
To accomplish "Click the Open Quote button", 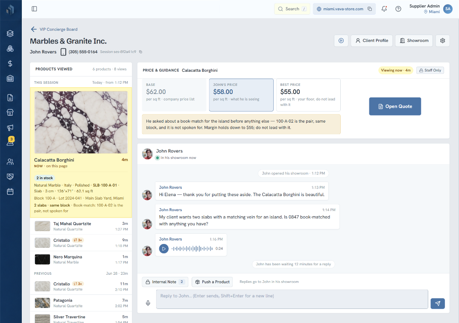I will pyautogui.click(x=395, y=106).
